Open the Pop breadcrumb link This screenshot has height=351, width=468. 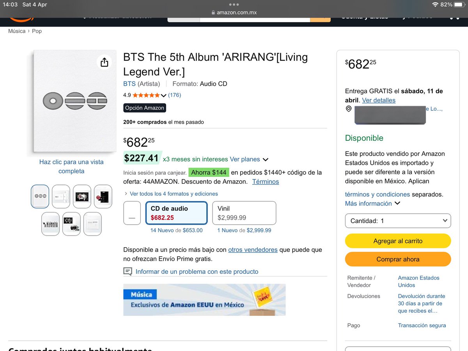coord(37,31)
